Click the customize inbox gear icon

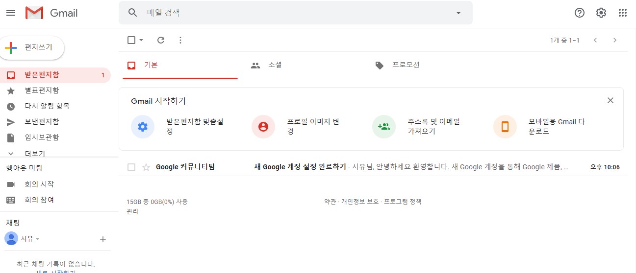(x=143, y=127)
